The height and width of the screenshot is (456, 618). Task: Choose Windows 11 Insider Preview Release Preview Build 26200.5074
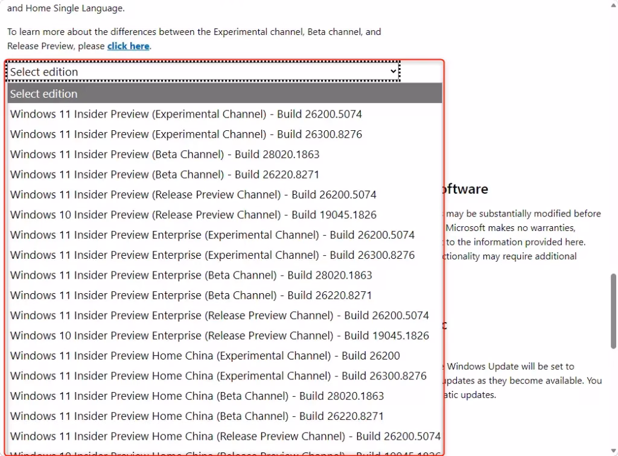pyautogui.click(x=193, y=195)
